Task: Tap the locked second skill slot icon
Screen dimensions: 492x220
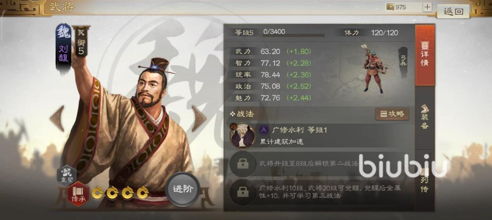Action: pos(243,164)
